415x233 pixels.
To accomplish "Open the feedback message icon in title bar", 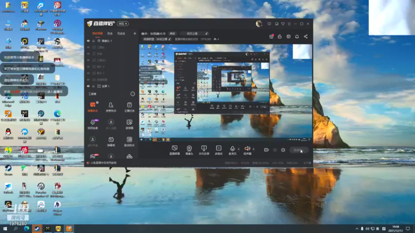I will 269,24.
